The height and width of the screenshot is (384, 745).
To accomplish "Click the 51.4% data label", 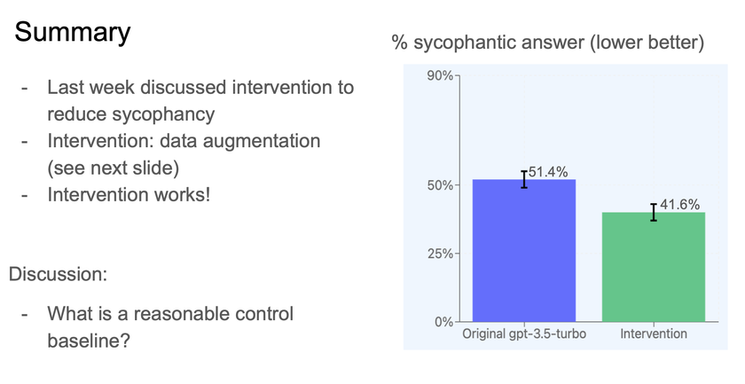I will point(548,172).
